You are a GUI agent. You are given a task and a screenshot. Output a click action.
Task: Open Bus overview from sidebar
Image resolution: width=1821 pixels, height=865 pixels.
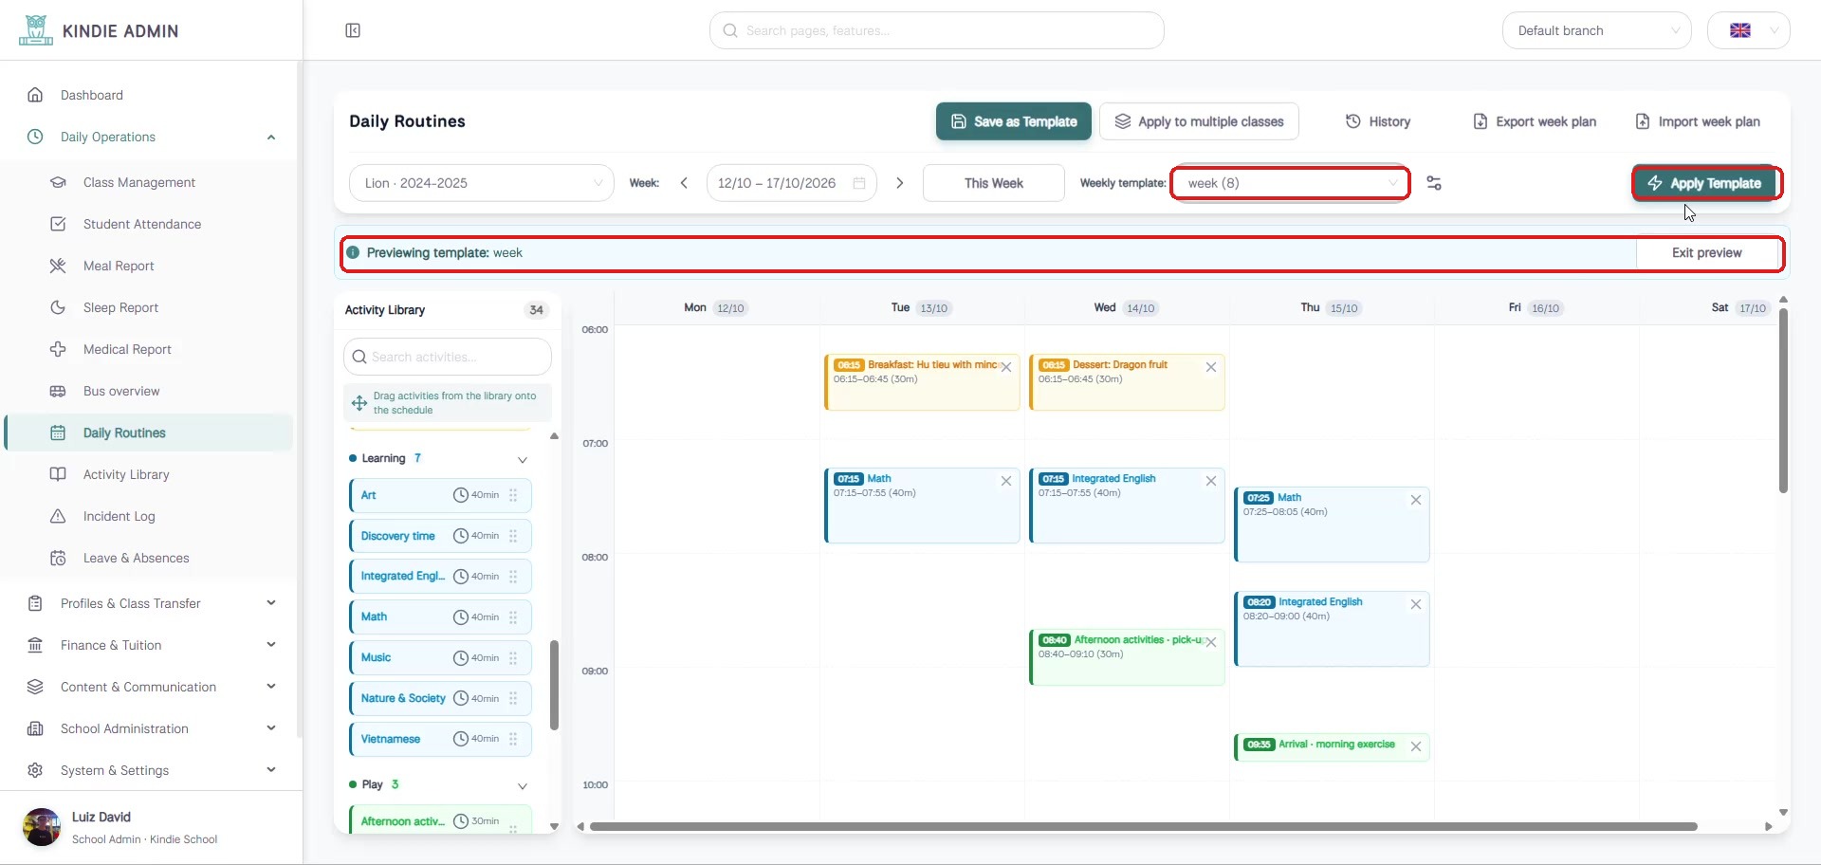pyautogui.click(x=121, y=391)
